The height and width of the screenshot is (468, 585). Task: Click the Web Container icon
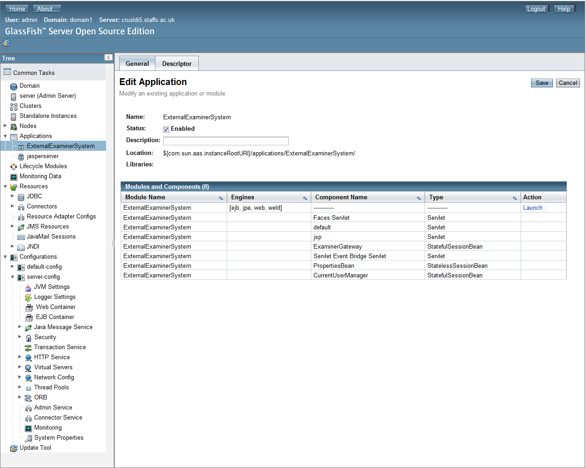tap(29, 307)
